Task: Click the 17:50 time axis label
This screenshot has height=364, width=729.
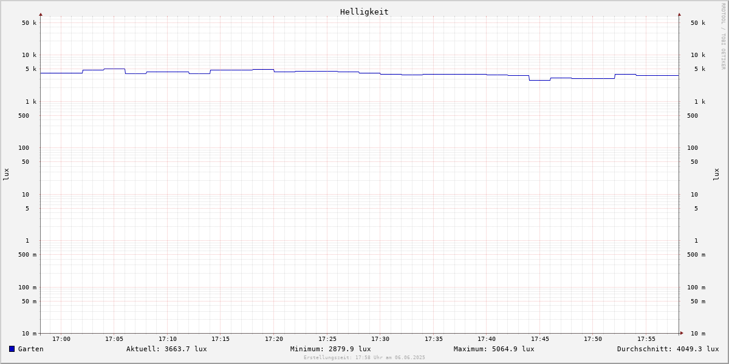Action: pyautogui.click(x=593, y=339)
